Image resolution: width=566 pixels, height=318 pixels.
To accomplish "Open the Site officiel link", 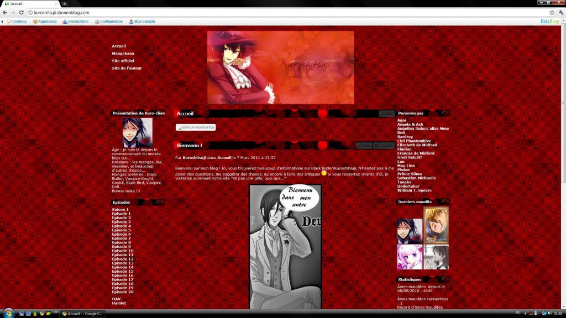I will [x=123, y=61].
